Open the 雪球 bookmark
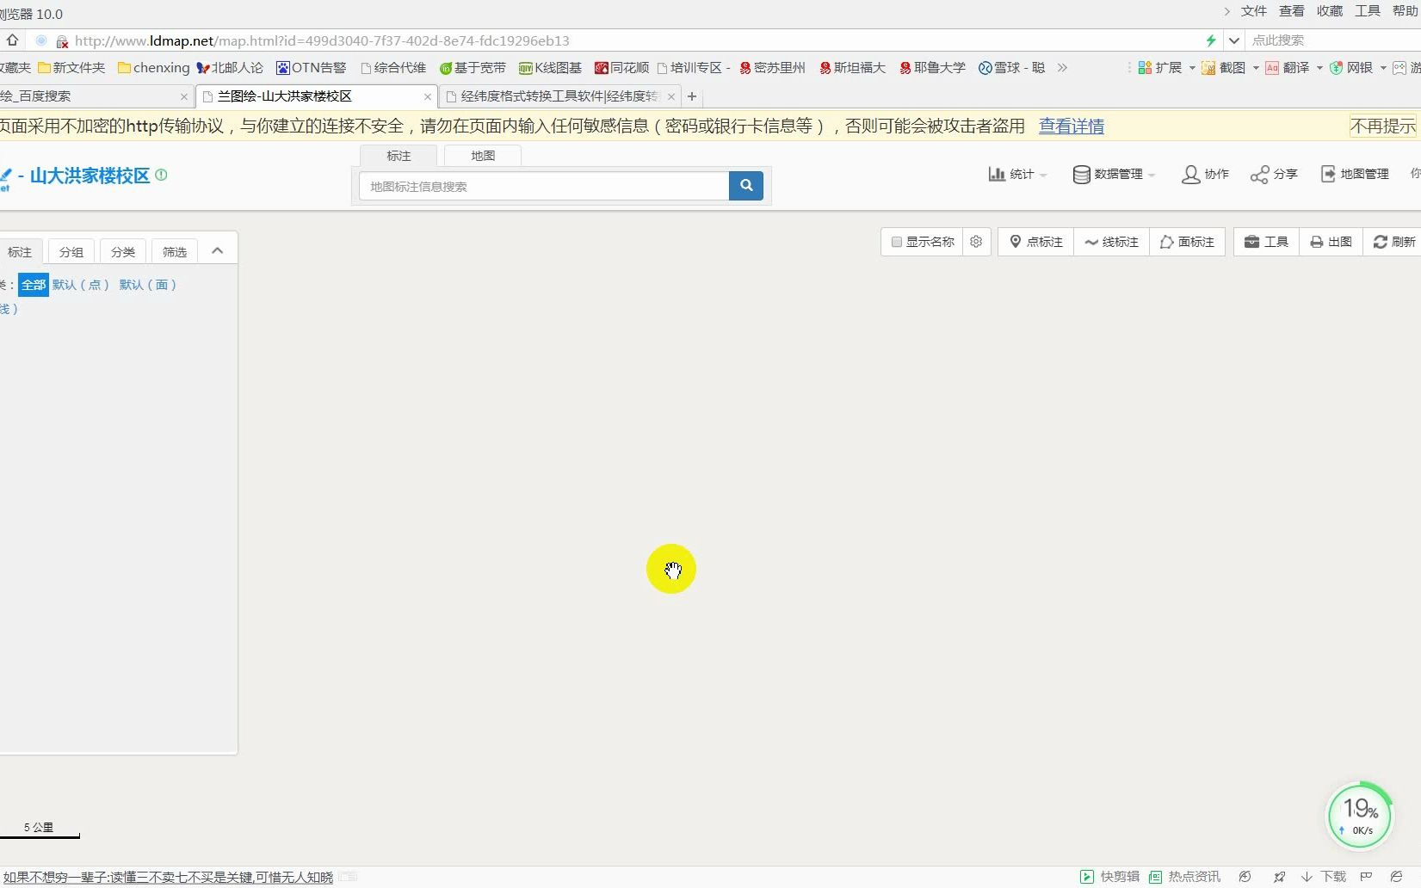The image size is (1421, 888). [1011, 68]
